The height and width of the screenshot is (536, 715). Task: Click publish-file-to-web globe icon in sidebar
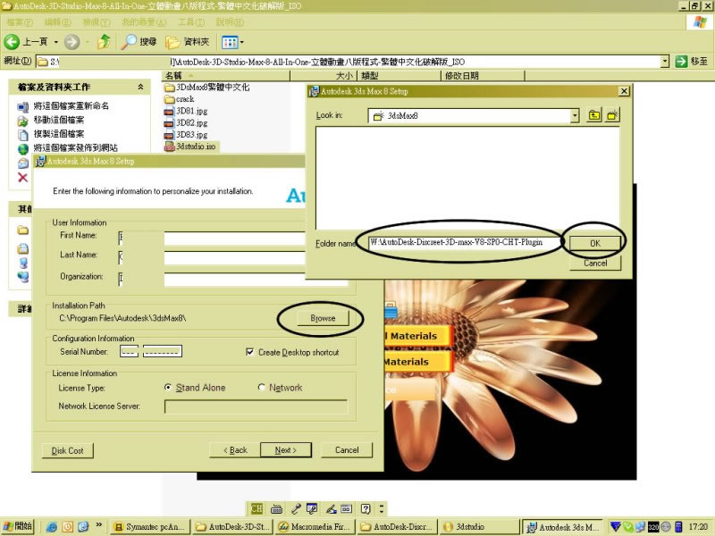[x=23, y=148]
